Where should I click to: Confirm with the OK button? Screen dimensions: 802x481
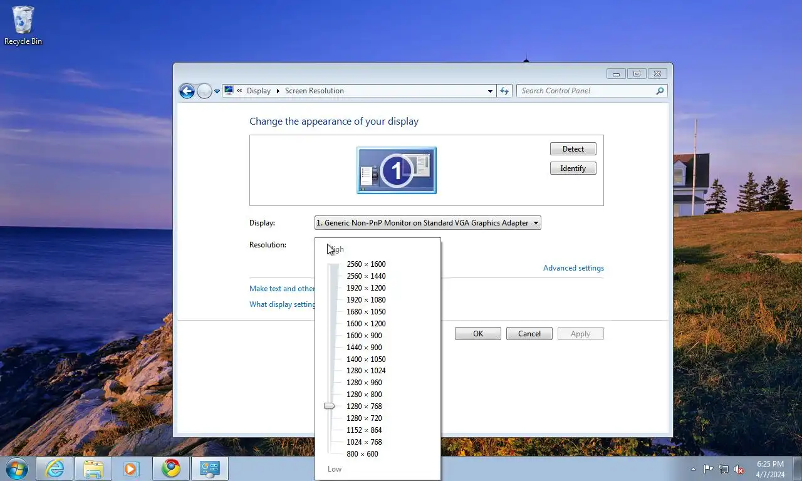pyautogui.click(x=478, y=334)
